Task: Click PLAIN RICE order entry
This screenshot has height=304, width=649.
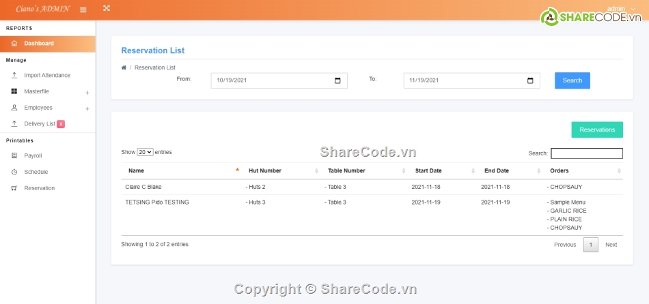Action: coord(564,219)
